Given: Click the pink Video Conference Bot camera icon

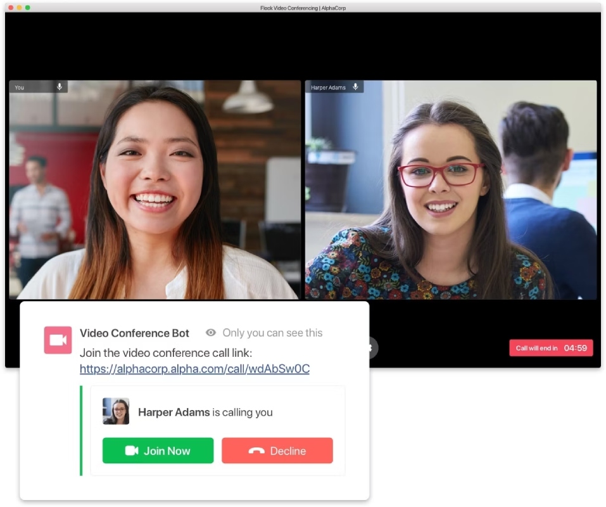Looking at the screenshot, I should pyautogui.click(x=58, y=340).
